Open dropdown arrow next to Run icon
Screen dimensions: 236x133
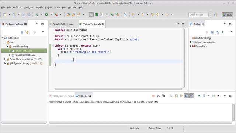(x=51, y=14)
